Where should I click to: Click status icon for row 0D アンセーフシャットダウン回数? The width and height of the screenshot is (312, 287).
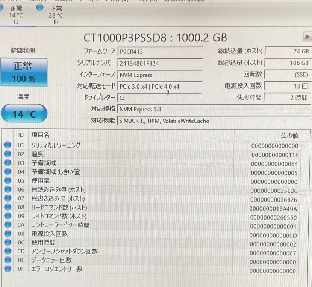click(8, 251)
